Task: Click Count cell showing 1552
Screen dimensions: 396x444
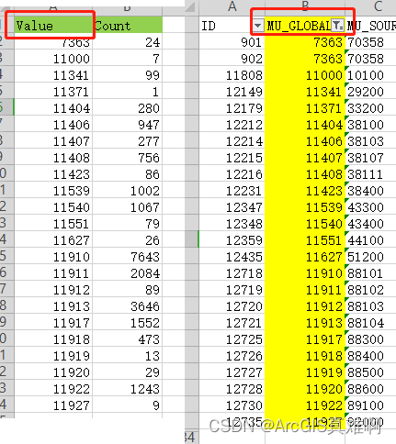Action: (128, 323)
